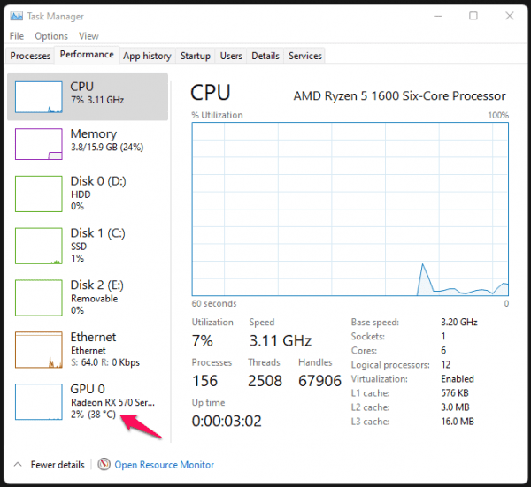
Task: Collapse using the Fewer details chevron
Action: tap(18, 465)
